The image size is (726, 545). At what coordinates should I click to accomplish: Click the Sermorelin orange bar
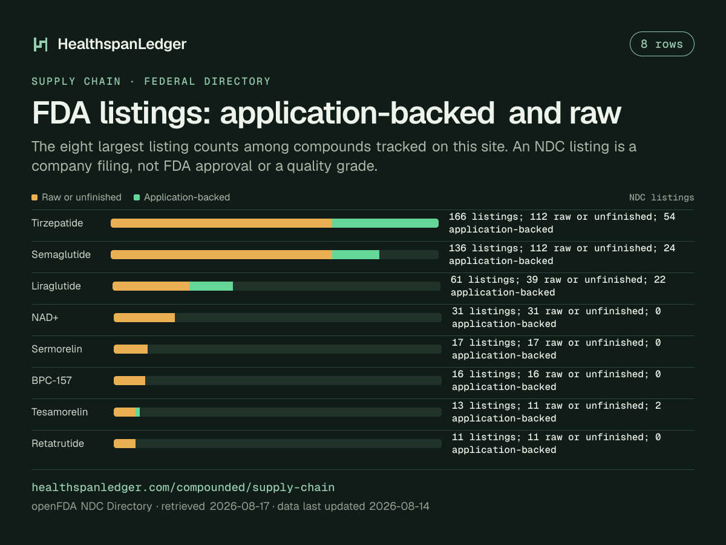131,349
